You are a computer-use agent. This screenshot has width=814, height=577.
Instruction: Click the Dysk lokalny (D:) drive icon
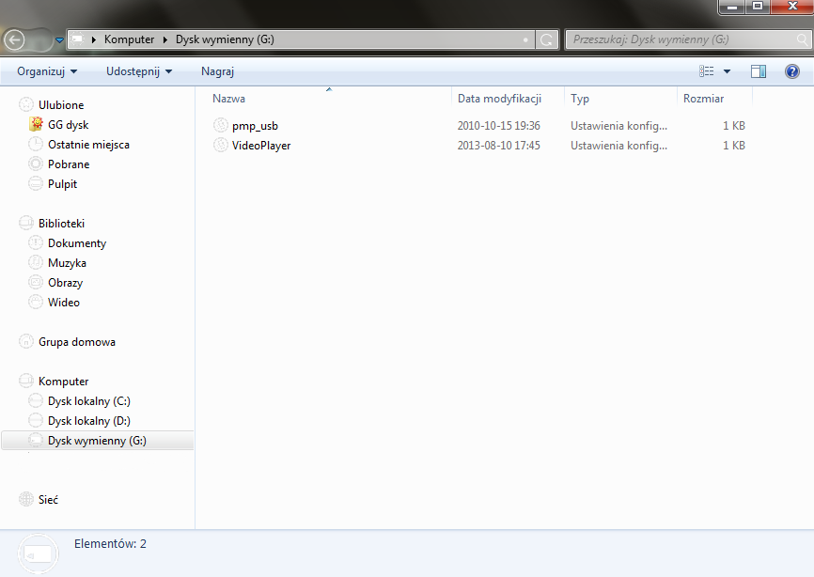pos(36,420)
